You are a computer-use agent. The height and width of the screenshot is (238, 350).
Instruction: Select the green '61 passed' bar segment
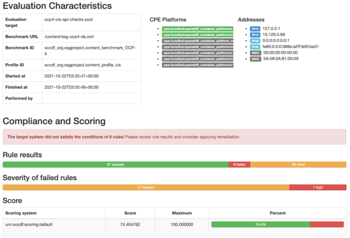(115, 165)
